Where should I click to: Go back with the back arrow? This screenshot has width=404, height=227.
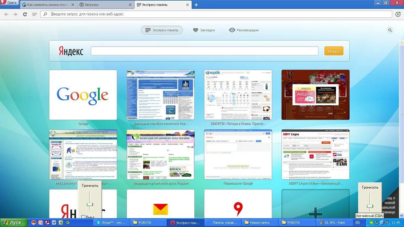[x=6, y=14]
